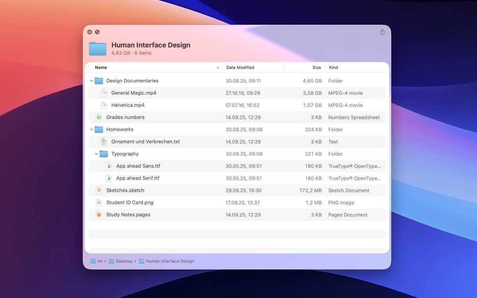Click the movie icon for General Magic.mp4

pyautogui.click(x=104, y=93)
